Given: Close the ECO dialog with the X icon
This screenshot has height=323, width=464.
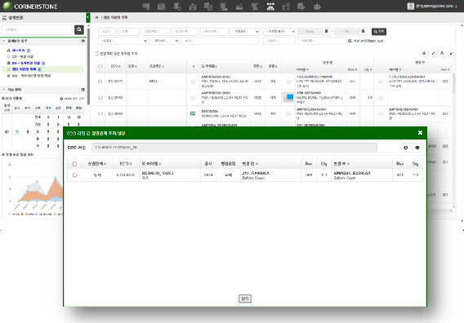Looking at the screenshot, I should (x=420, y=133).
